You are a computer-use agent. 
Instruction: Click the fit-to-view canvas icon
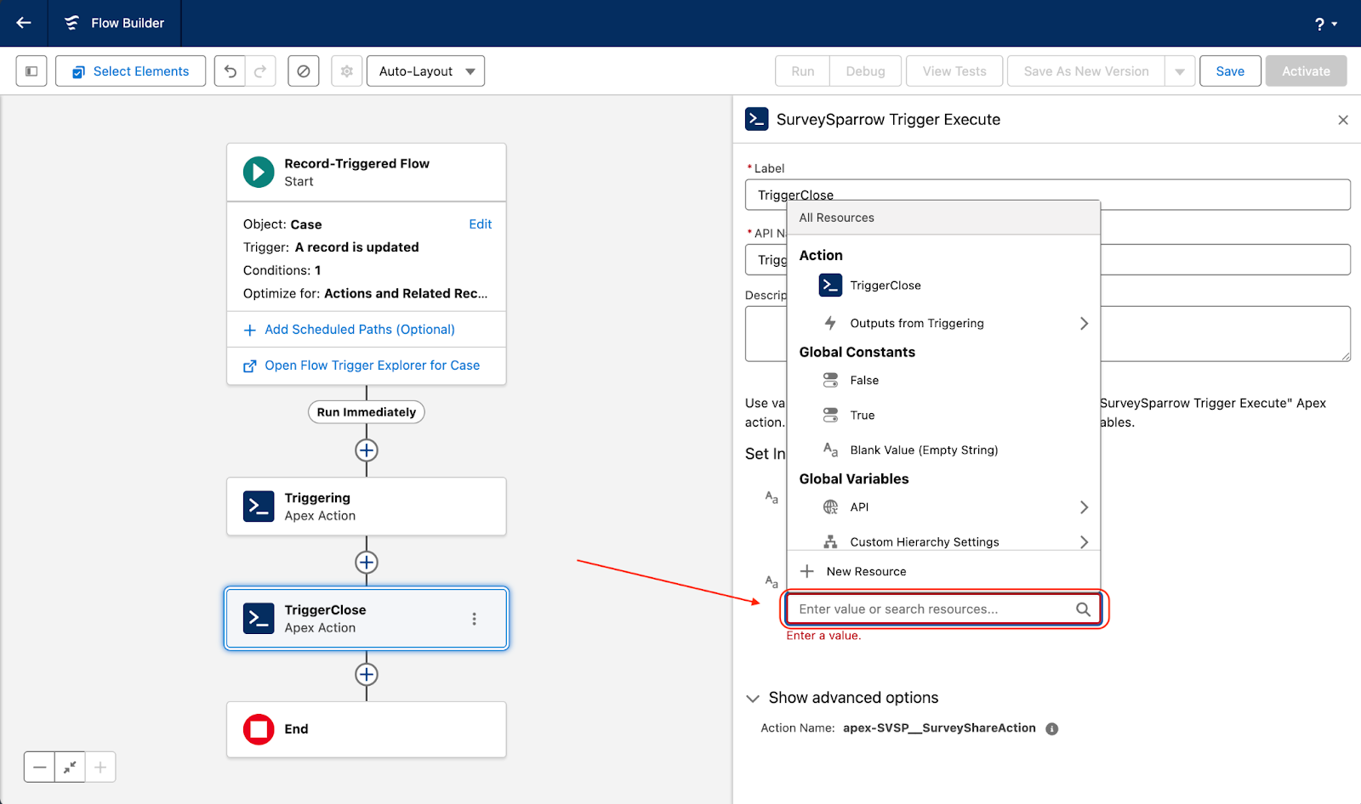pos(70,767)
